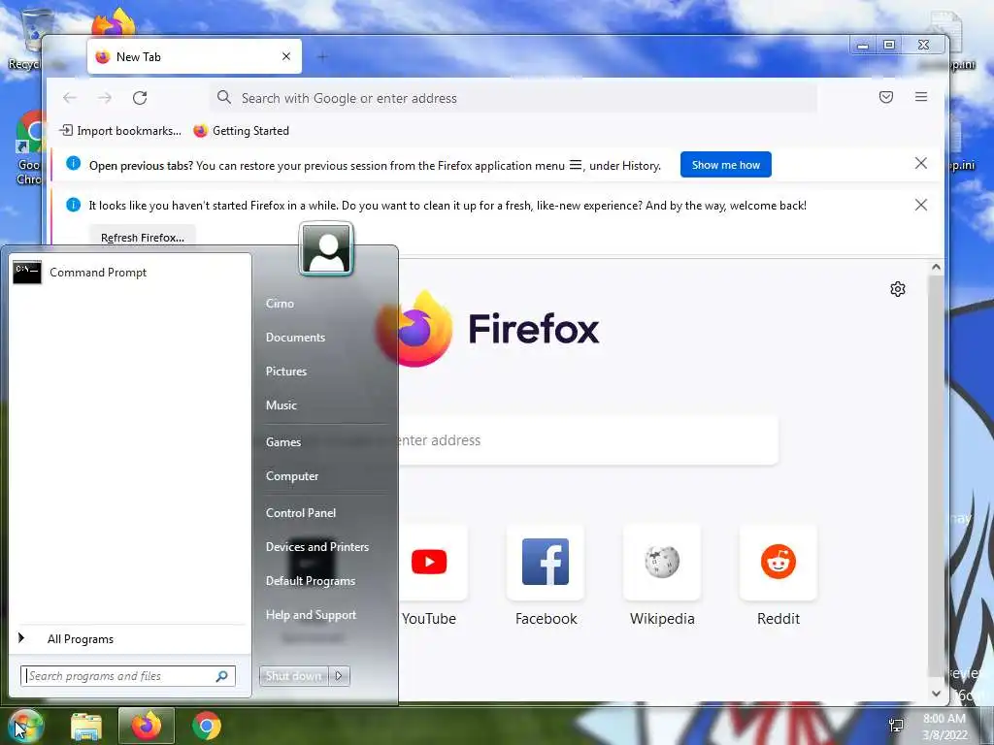Image resolution: width=994 pixels, height=745 pixels.
Task: Expand All Programs in Start menu
Action: (130, 638)
